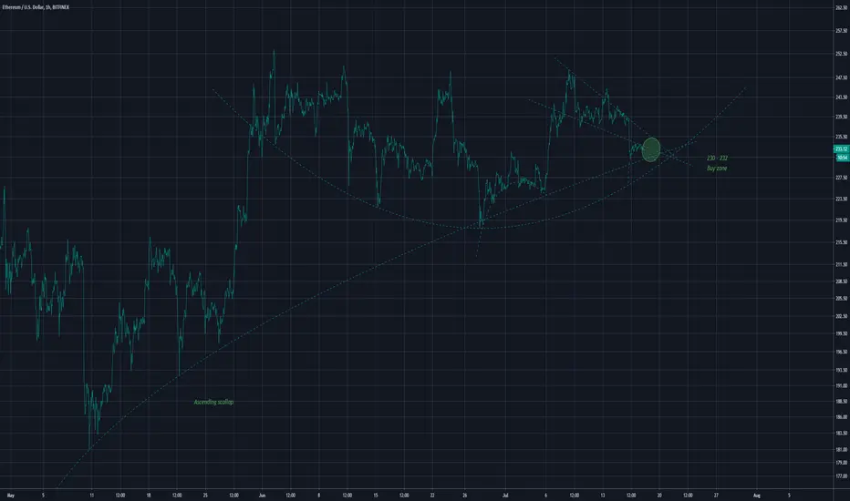Viewport: 850px width, 501px height.
Task: Select the 'Jun' time axis label
Action: (262, 495)
